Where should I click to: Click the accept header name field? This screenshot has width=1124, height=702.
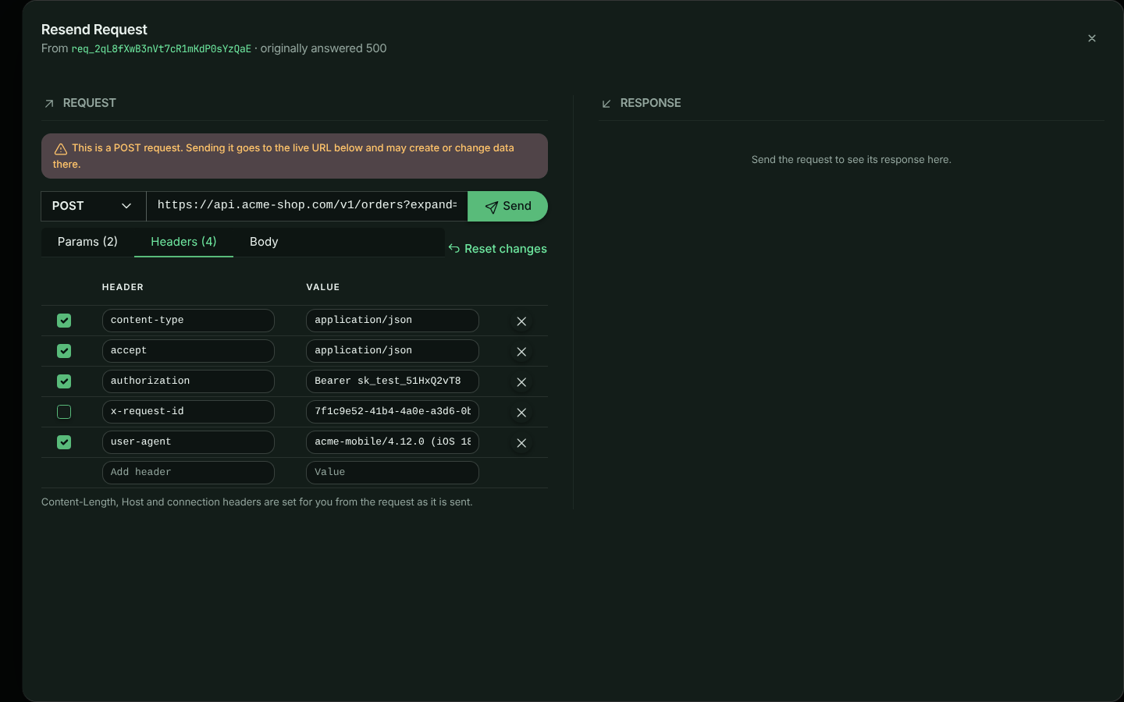point(188,351)
